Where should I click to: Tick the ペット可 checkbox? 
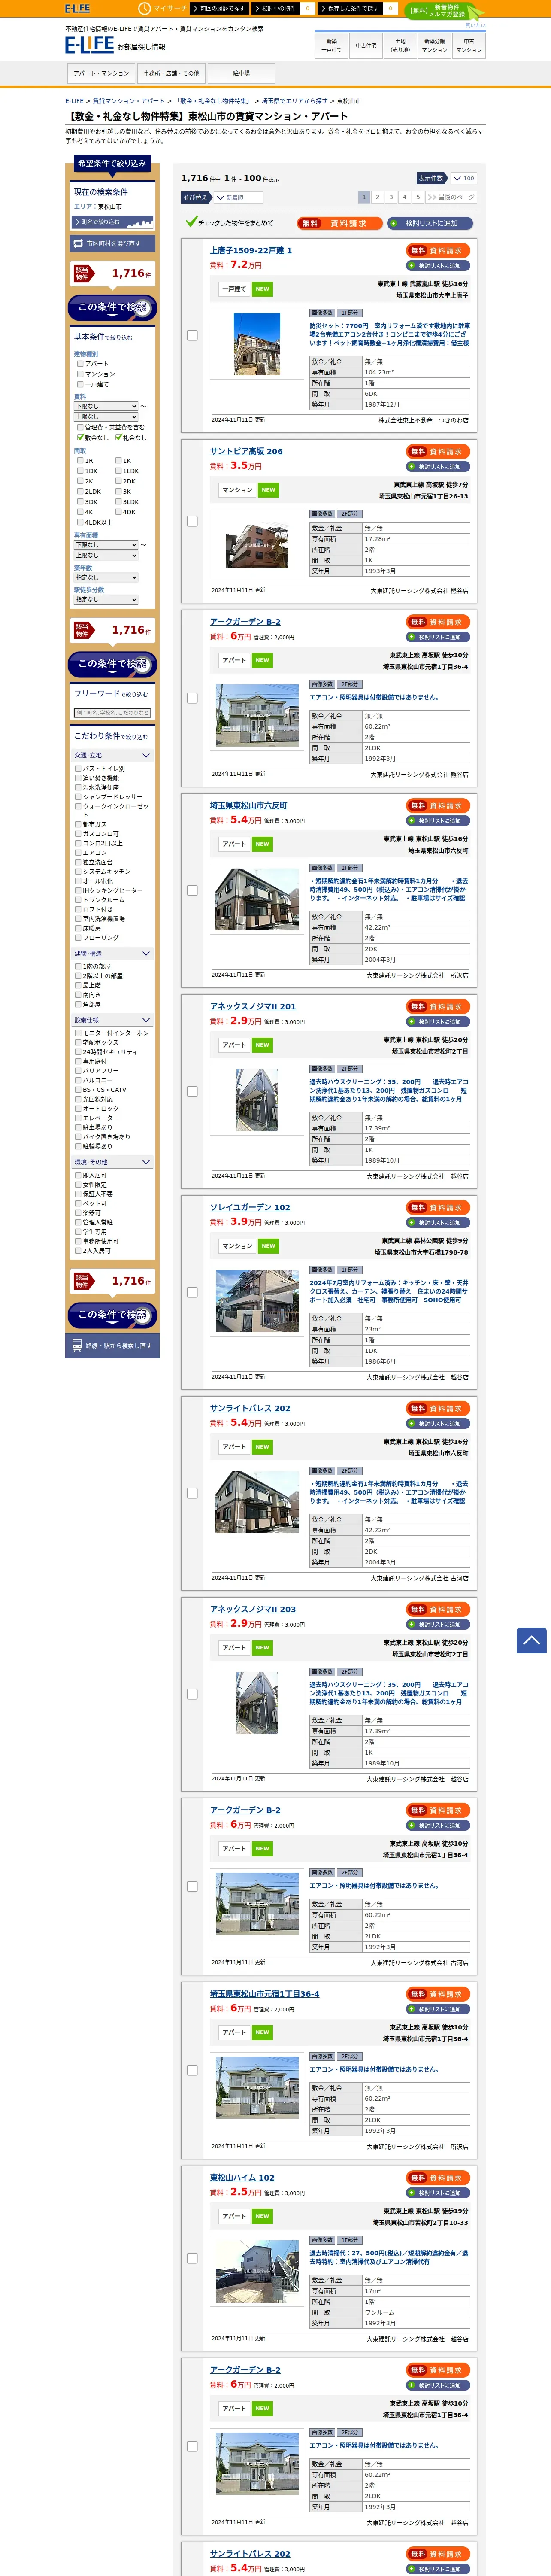[78, 1204]
